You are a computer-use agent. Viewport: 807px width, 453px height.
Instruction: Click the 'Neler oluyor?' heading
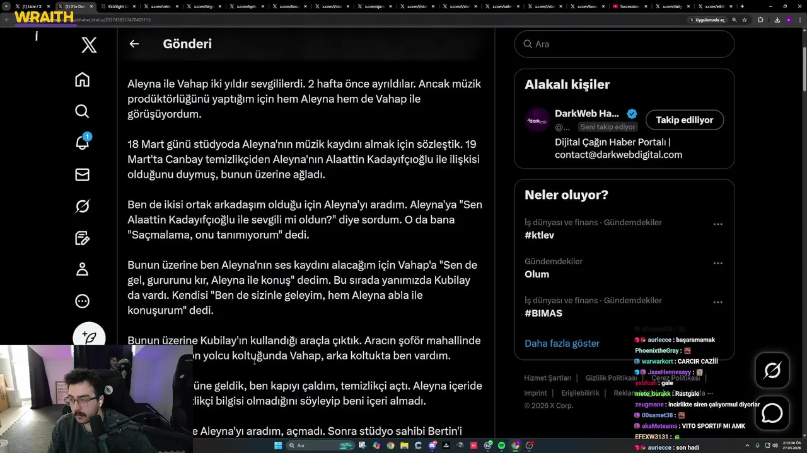pyautogui.click(x=566, y=195)
